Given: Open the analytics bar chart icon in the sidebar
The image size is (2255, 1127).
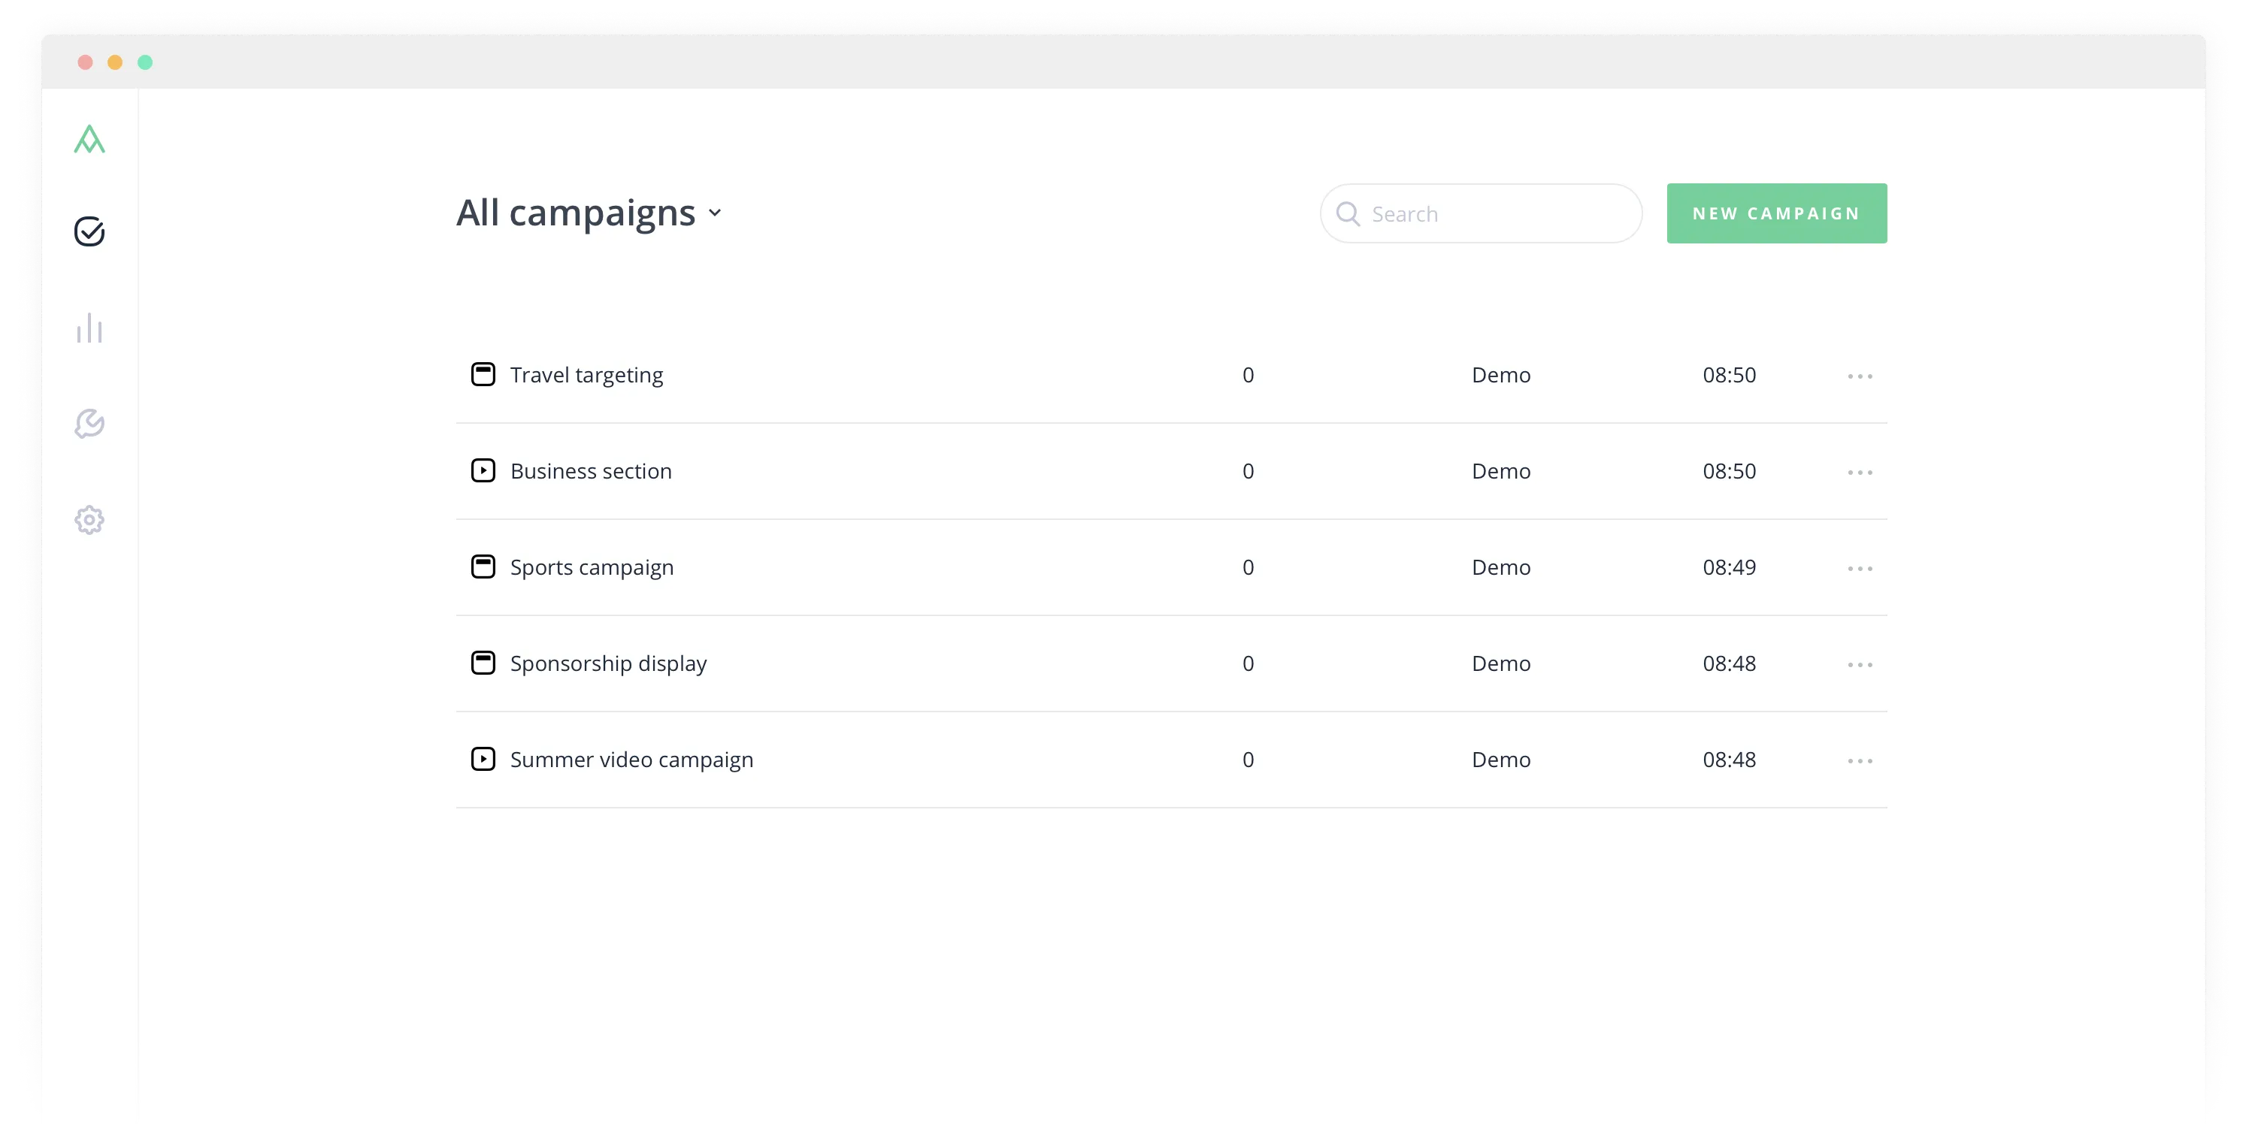Looking at the screenshot, I should click(89, 329).
